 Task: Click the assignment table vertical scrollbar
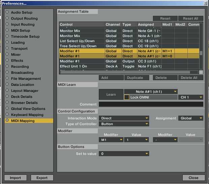coord(201,47)
